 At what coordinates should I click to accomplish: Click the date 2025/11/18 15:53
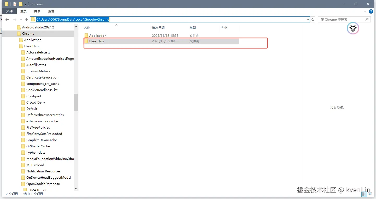(x=165, y=35)
